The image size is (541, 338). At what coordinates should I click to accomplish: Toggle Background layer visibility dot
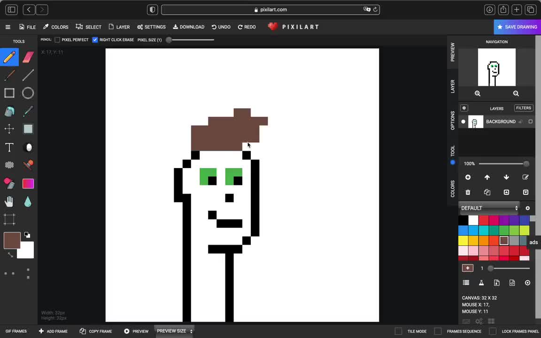pyautogui.click(x=464, y=122)
